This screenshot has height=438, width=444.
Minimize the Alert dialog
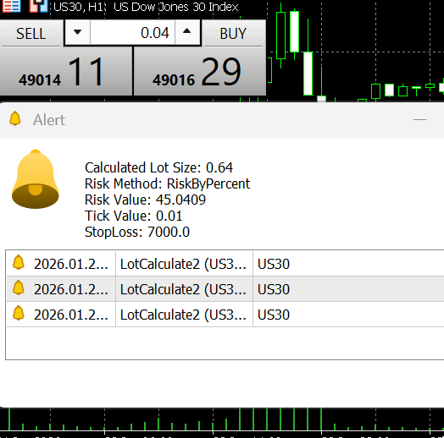[x=419, y=120]
